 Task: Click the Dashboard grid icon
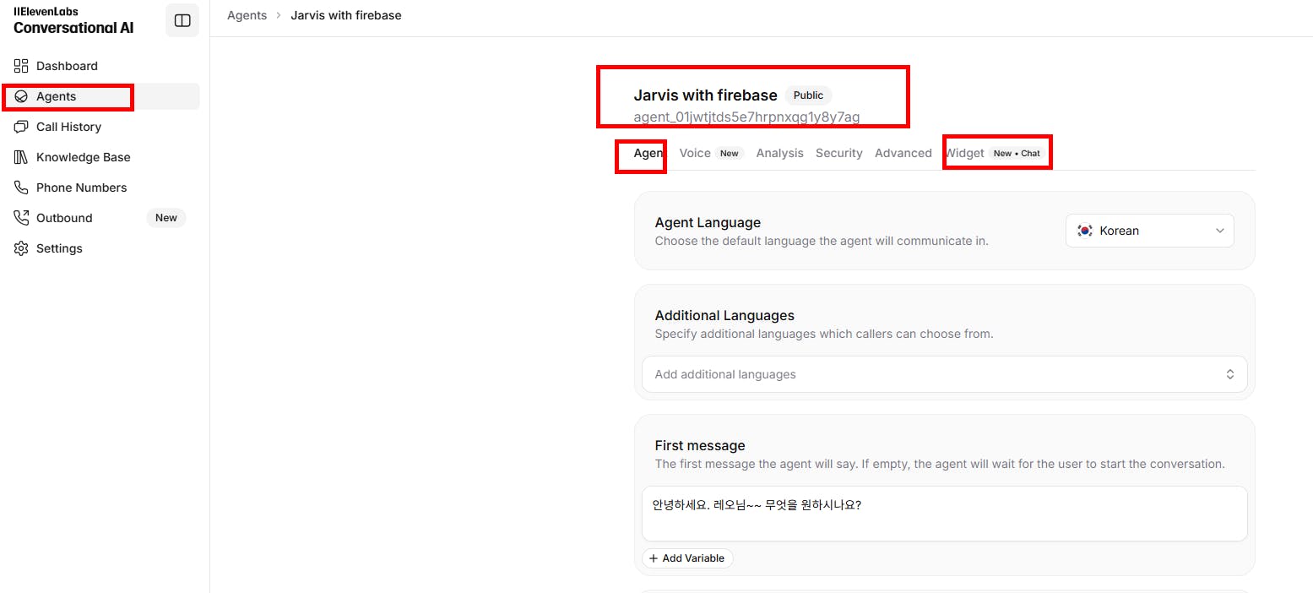[x=21, y=66]
